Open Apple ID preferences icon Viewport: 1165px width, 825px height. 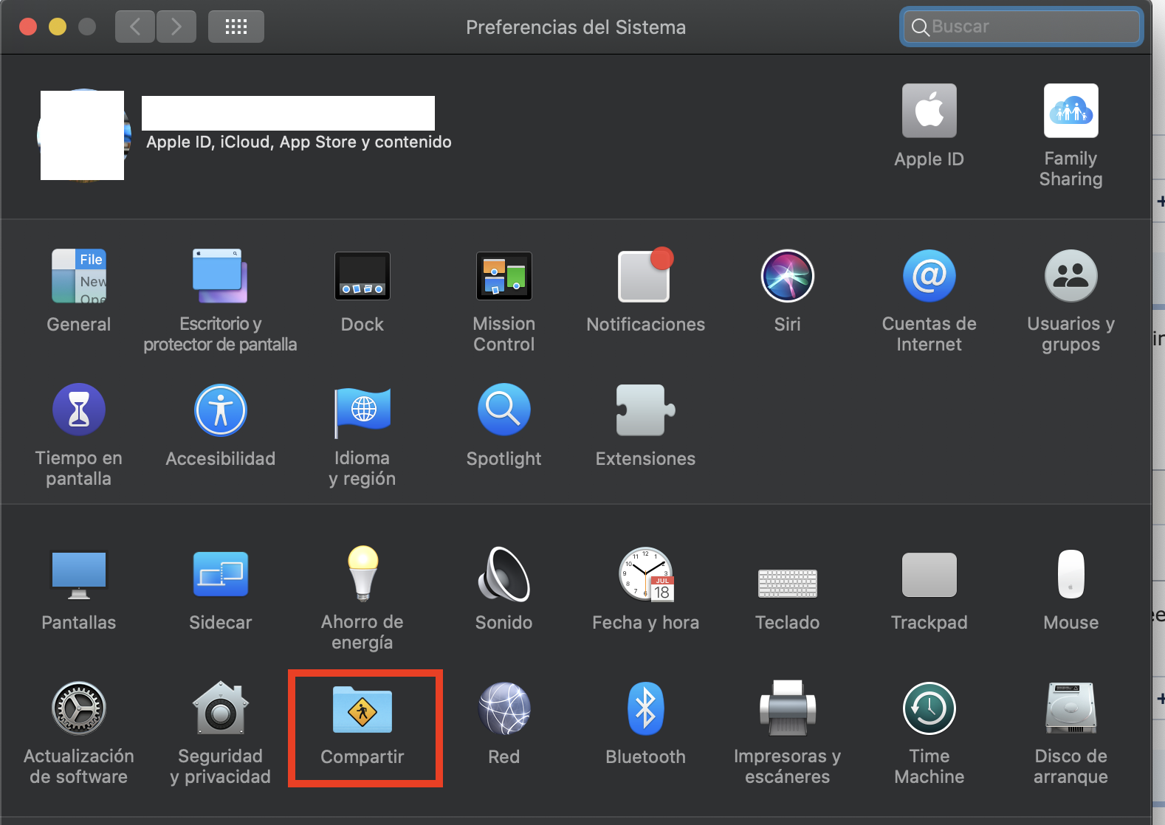click(x=929, y=111)
